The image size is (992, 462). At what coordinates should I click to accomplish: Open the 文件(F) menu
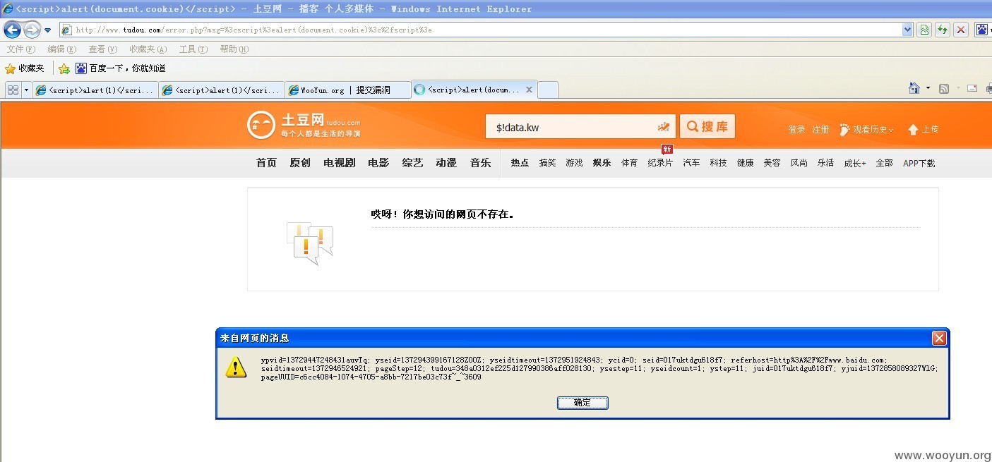point(20,49)
